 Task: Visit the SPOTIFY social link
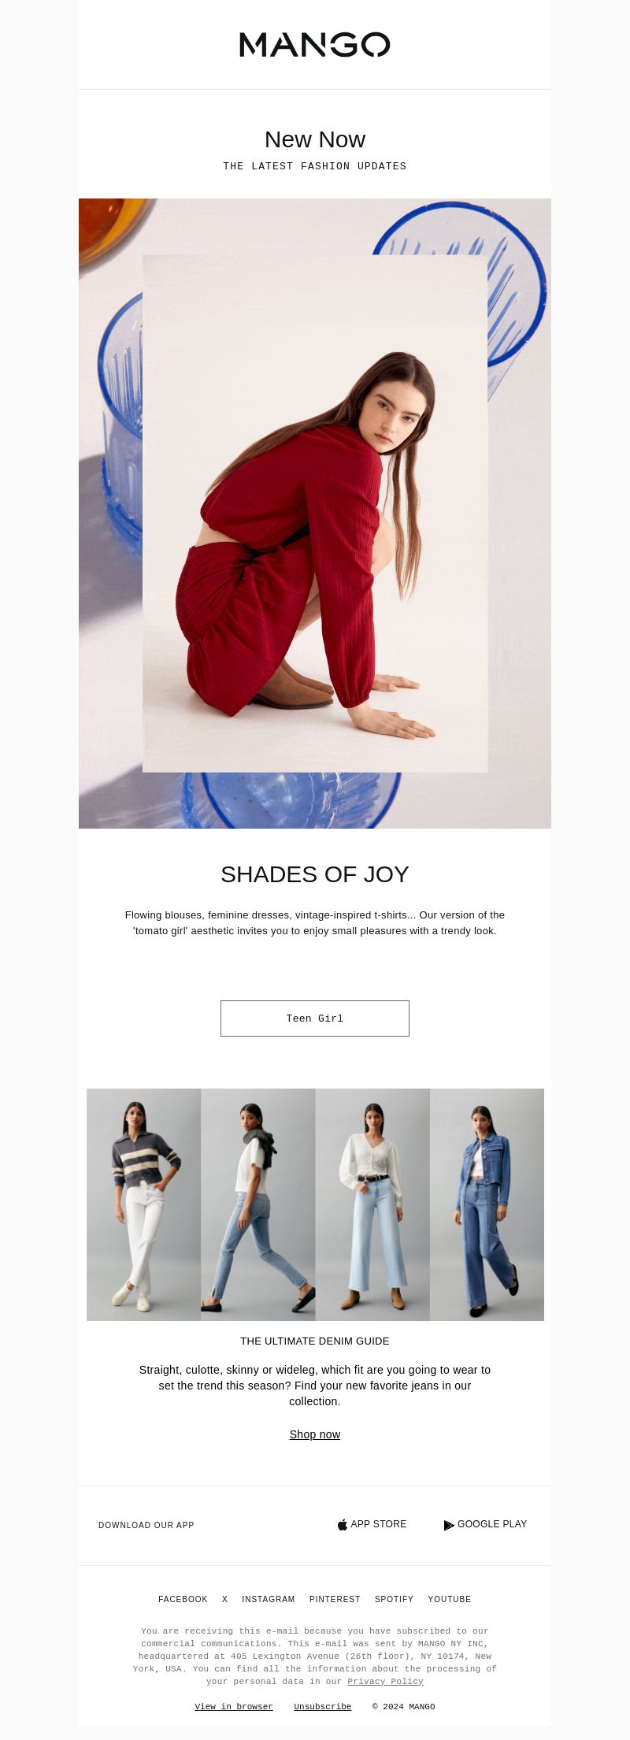394,1599
